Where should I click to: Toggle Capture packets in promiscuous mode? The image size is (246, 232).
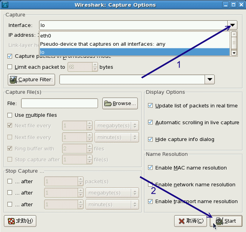point(10,56)
